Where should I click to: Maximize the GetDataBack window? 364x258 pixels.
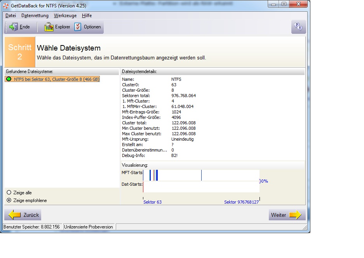click(x=284, y=4)
